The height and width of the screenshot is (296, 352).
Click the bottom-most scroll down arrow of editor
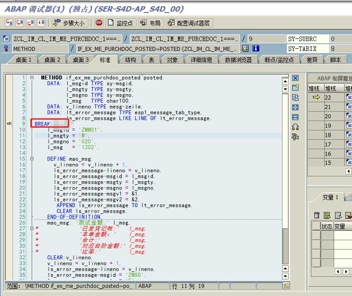pyautogui.click(x=285, y=276)
